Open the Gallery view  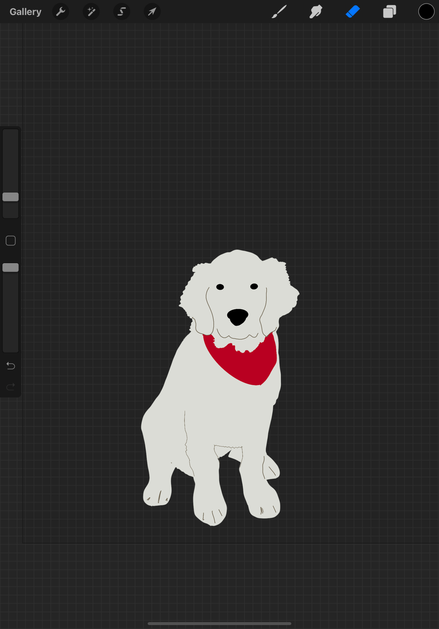25,12
